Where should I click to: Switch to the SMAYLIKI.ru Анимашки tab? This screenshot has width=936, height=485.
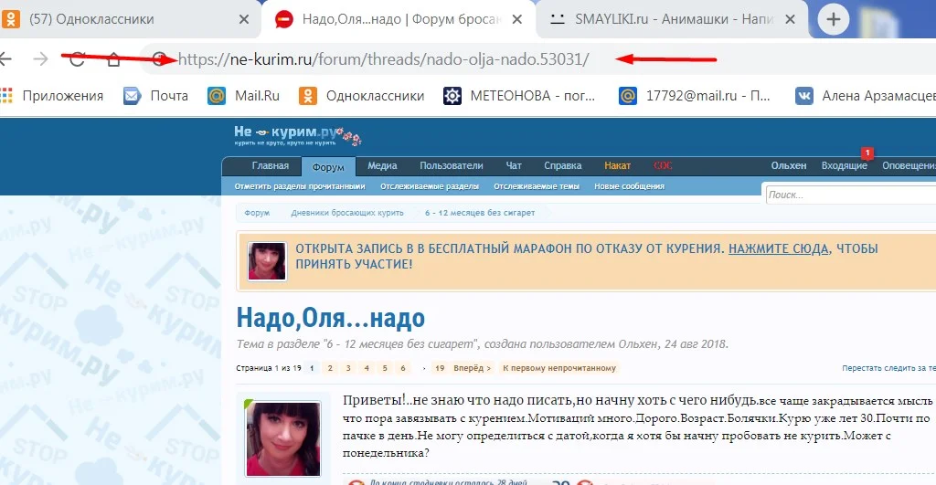click(672, 20)
